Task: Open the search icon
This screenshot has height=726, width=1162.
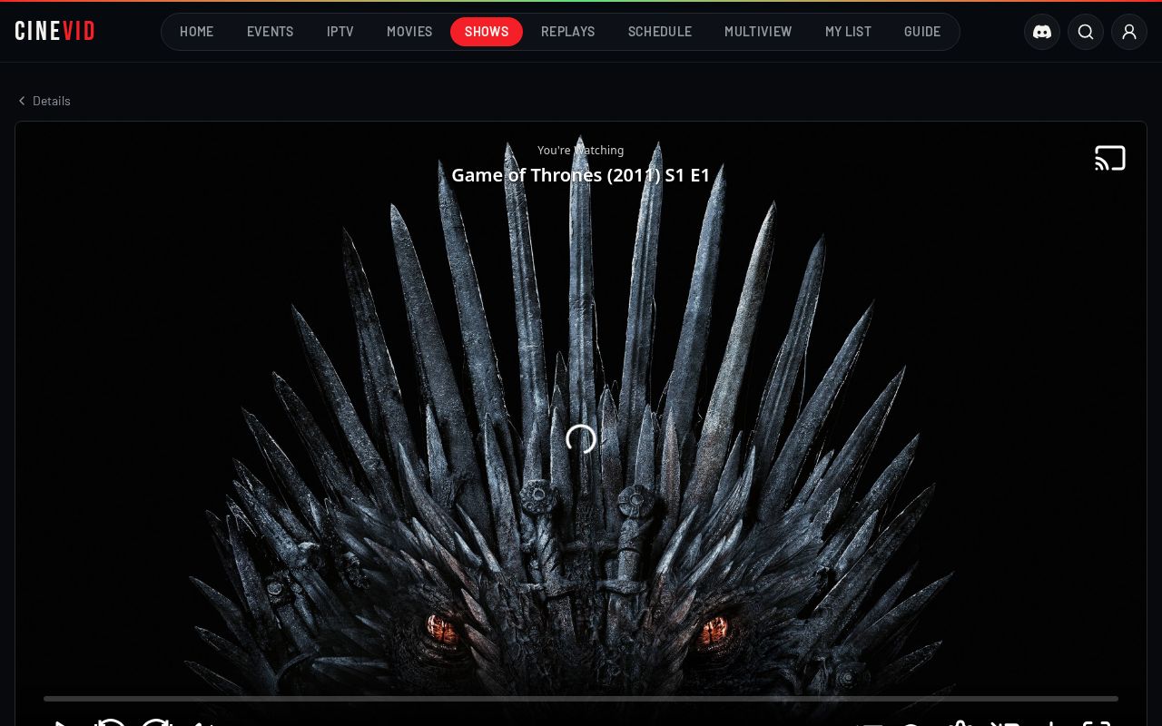Action: 1086,32
